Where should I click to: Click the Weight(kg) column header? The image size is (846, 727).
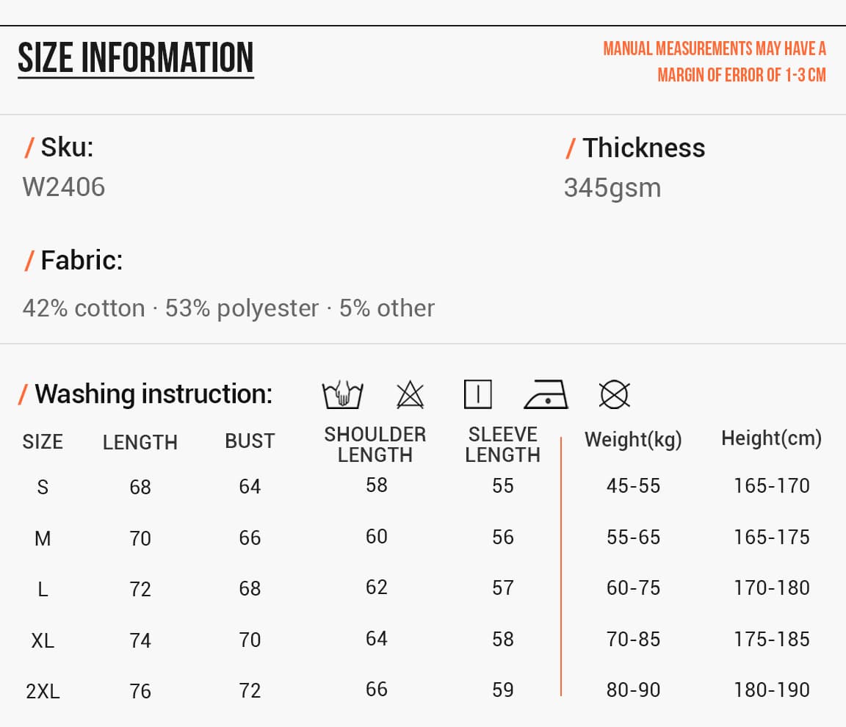pos(633,440)
